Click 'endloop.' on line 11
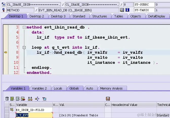Viewport: 170px width, 118px height. pos(42,68)
